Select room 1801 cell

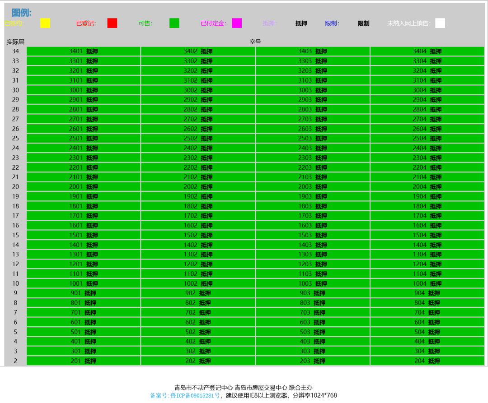point(84,206)
